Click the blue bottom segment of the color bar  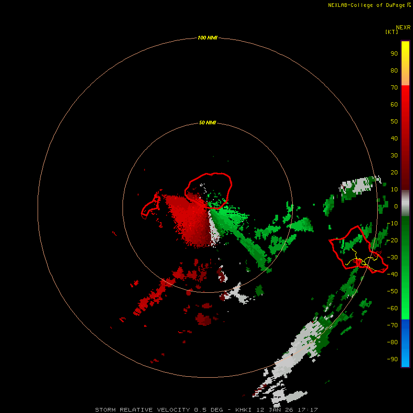[405, 343]
